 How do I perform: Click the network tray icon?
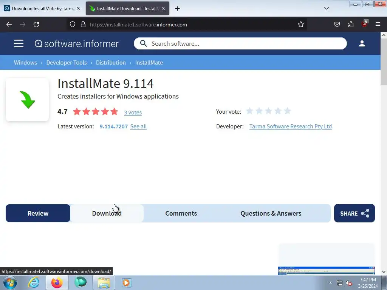(340, 283)
